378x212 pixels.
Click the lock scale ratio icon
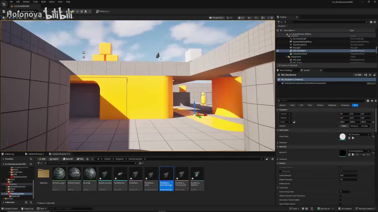(x=294, y=122)
